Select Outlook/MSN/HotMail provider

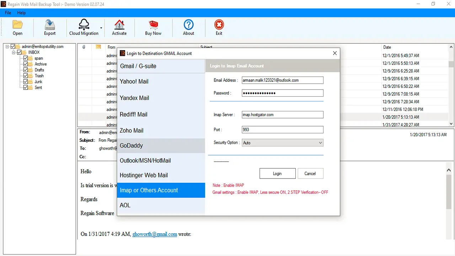pyautogui.click(x=161, y=161)
